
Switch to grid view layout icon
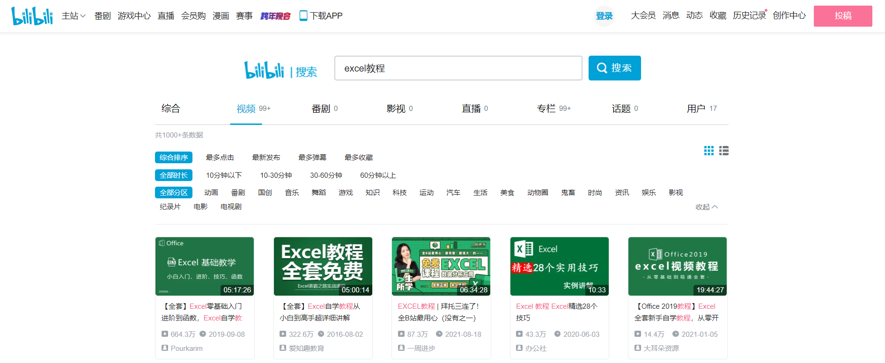(709, 151)
